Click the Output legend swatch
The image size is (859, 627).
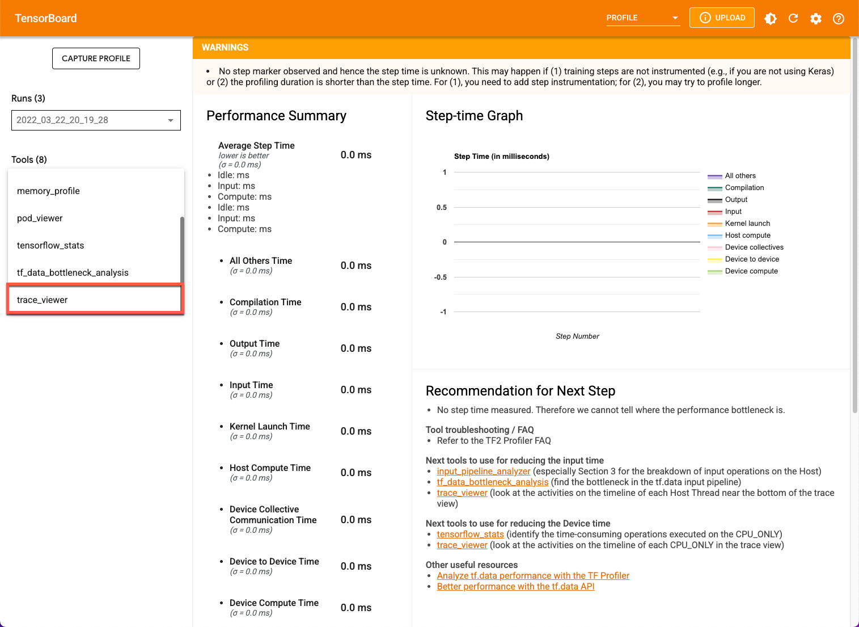tap(715, 200)
